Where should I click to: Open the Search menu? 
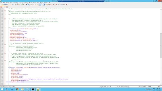coord(8,3)
